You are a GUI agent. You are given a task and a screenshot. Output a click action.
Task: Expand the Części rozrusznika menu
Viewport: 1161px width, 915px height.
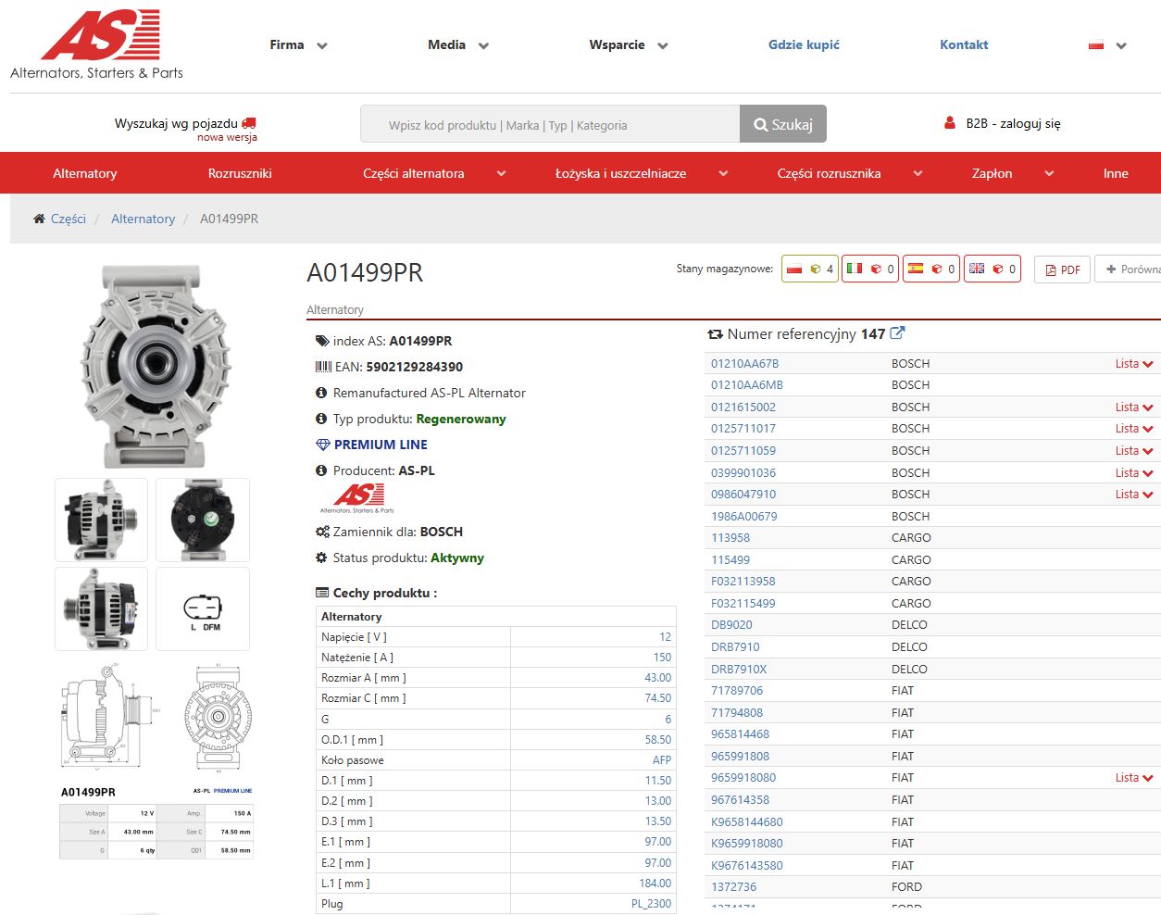coord(850,173)
